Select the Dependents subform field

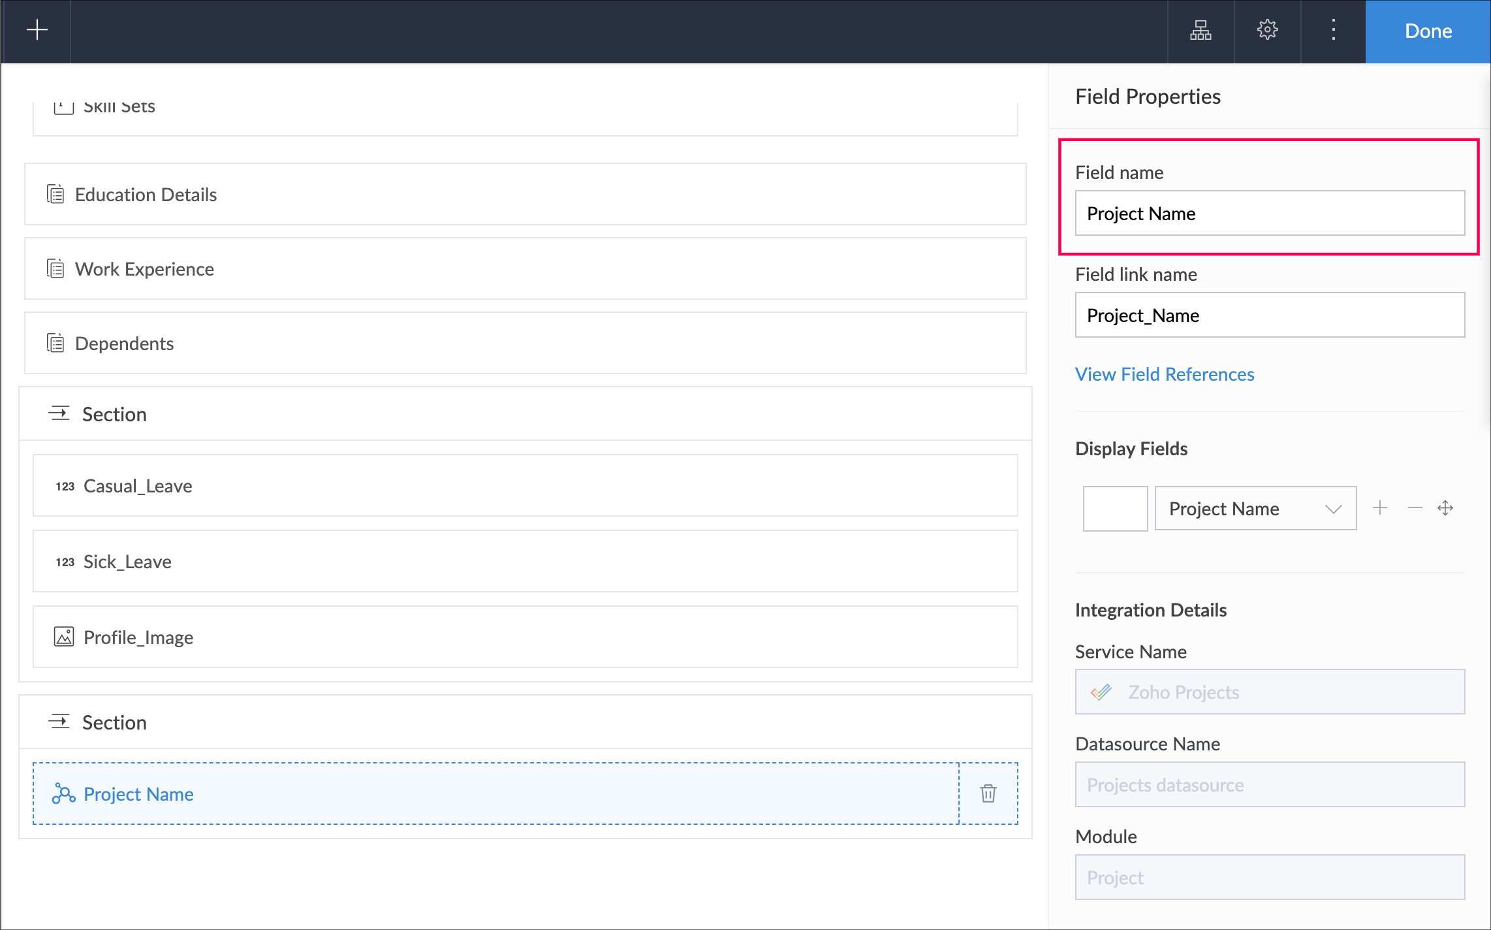[x=525, y=344]
